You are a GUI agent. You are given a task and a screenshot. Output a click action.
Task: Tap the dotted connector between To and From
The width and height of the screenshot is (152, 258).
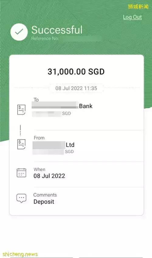click(20, 130)
